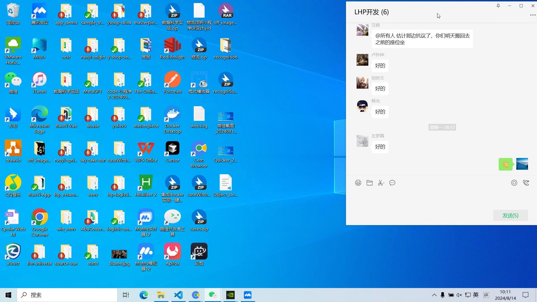
Task: Select Google Chrome desktop shortcut
Action: (39, 223)
